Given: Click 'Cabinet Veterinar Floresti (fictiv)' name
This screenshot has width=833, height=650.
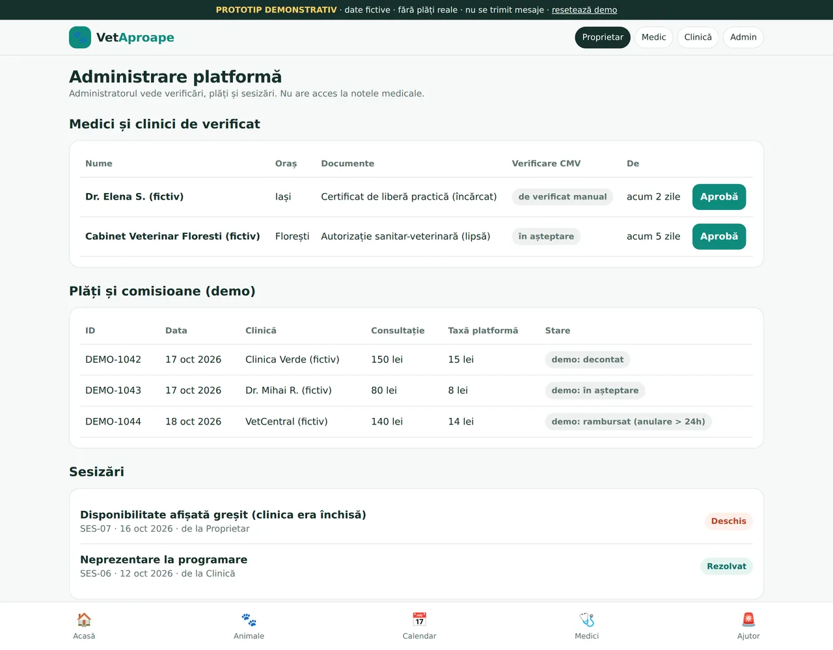Looking at the screenshot, I should coord(172,237).
